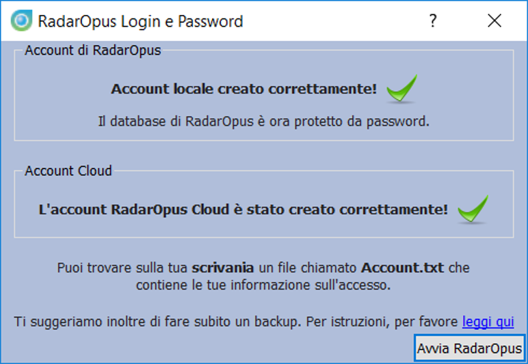Click the 'Account di RadarOpus' group label

click(93, 51)
